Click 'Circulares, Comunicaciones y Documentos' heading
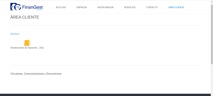The width and height of the screenshot is (213, 96). (x=36, y=74)
